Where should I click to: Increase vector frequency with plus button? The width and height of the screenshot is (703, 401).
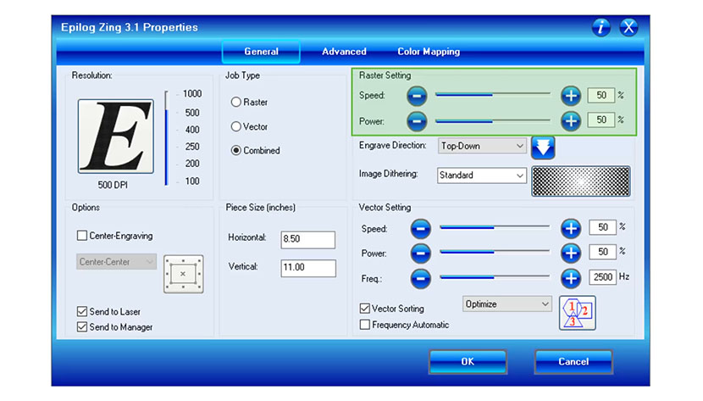click(x=571, y=277)
